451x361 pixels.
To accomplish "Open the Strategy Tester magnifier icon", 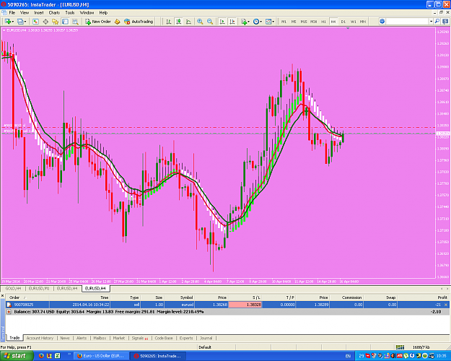I will pyautogui.click(x=75, y=22).
